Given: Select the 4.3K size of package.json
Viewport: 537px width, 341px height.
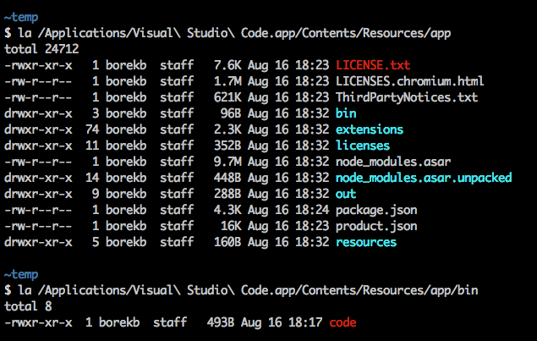Looking at the screenshot, I should point(227,210).
